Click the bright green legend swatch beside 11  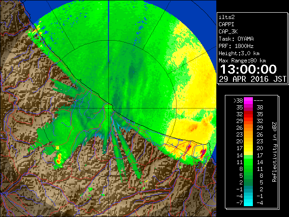pos(248,162)
